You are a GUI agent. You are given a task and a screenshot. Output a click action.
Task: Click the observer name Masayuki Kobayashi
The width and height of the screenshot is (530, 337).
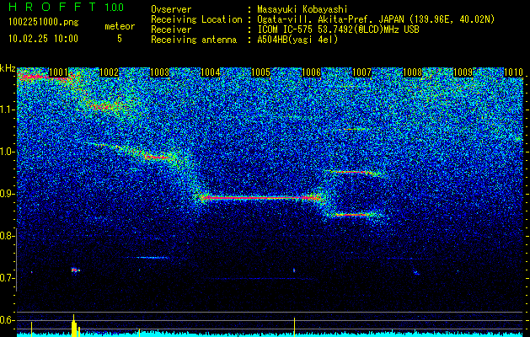coord(302,9)
